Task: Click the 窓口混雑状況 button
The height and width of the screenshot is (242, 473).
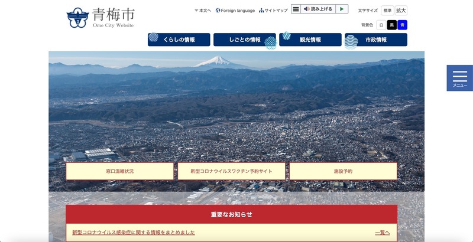Action: (x=119, y=171)
